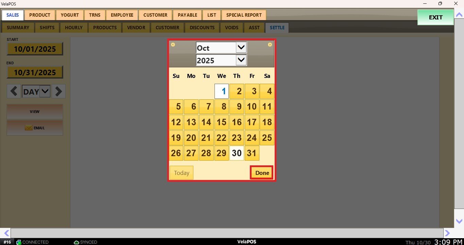Open the DISCOUNTS report tab
This screenshot has height=245, width=464.
point(202,28)
